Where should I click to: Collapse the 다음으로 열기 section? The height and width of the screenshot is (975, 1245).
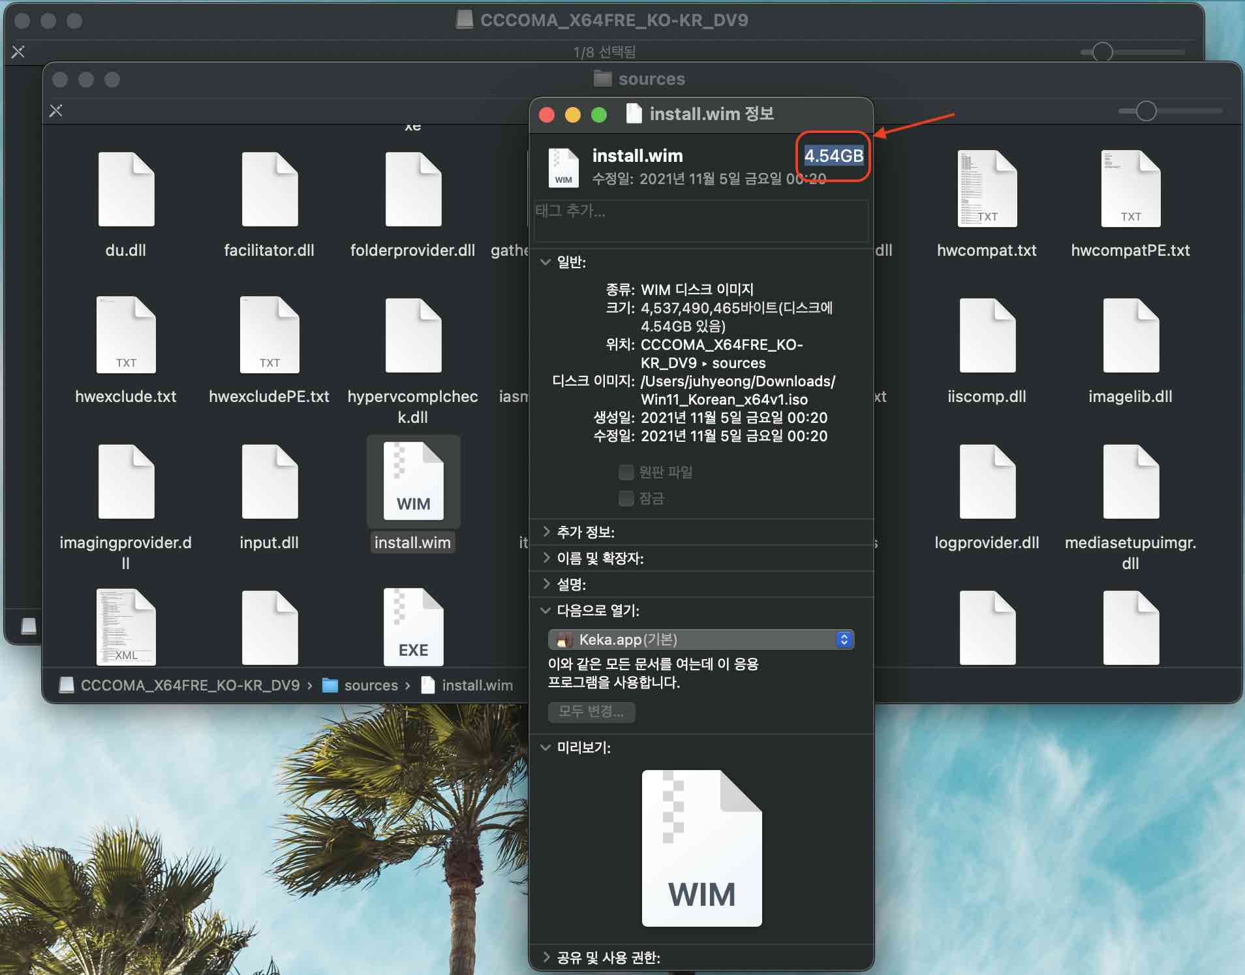click(x=546, y=610)
